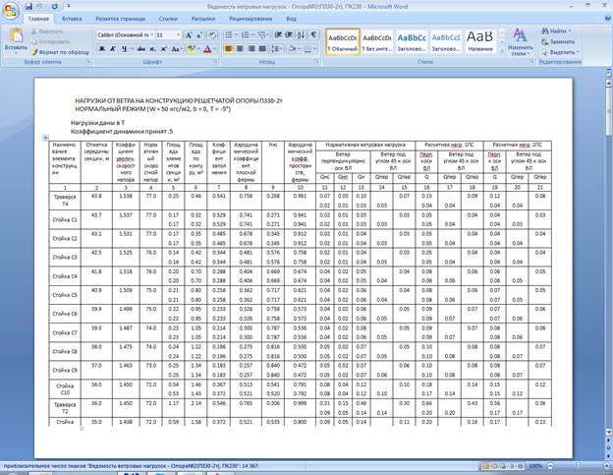Open the borders dropdown
613x475 pixels.
coord(315,49)
